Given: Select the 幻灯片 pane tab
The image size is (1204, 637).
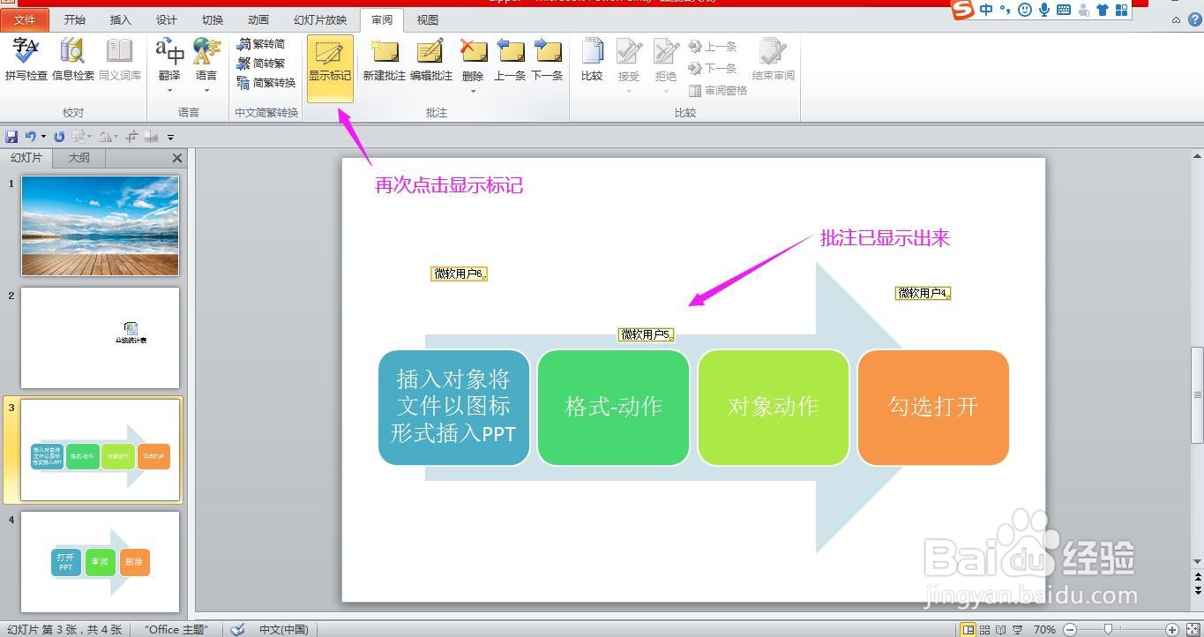Looking at the screenshot, I should [26, 158].
